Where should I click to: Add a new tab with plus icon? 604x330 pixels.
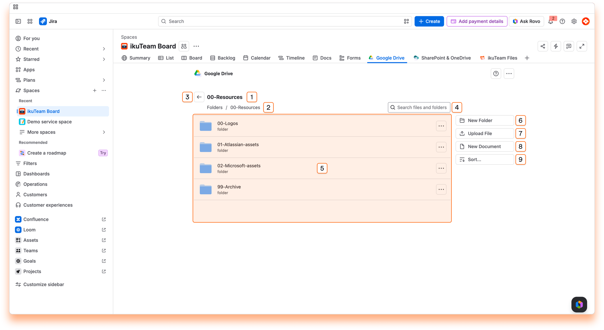527,58
